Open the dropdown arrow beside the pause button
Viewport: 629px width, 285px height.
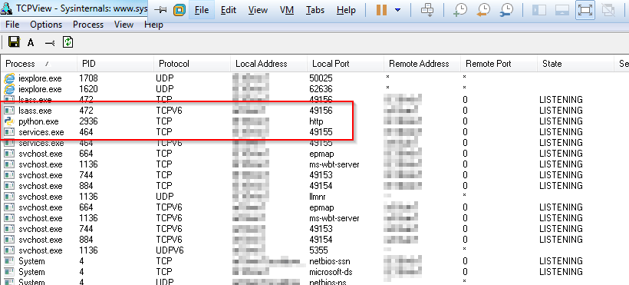click(397, 10)
